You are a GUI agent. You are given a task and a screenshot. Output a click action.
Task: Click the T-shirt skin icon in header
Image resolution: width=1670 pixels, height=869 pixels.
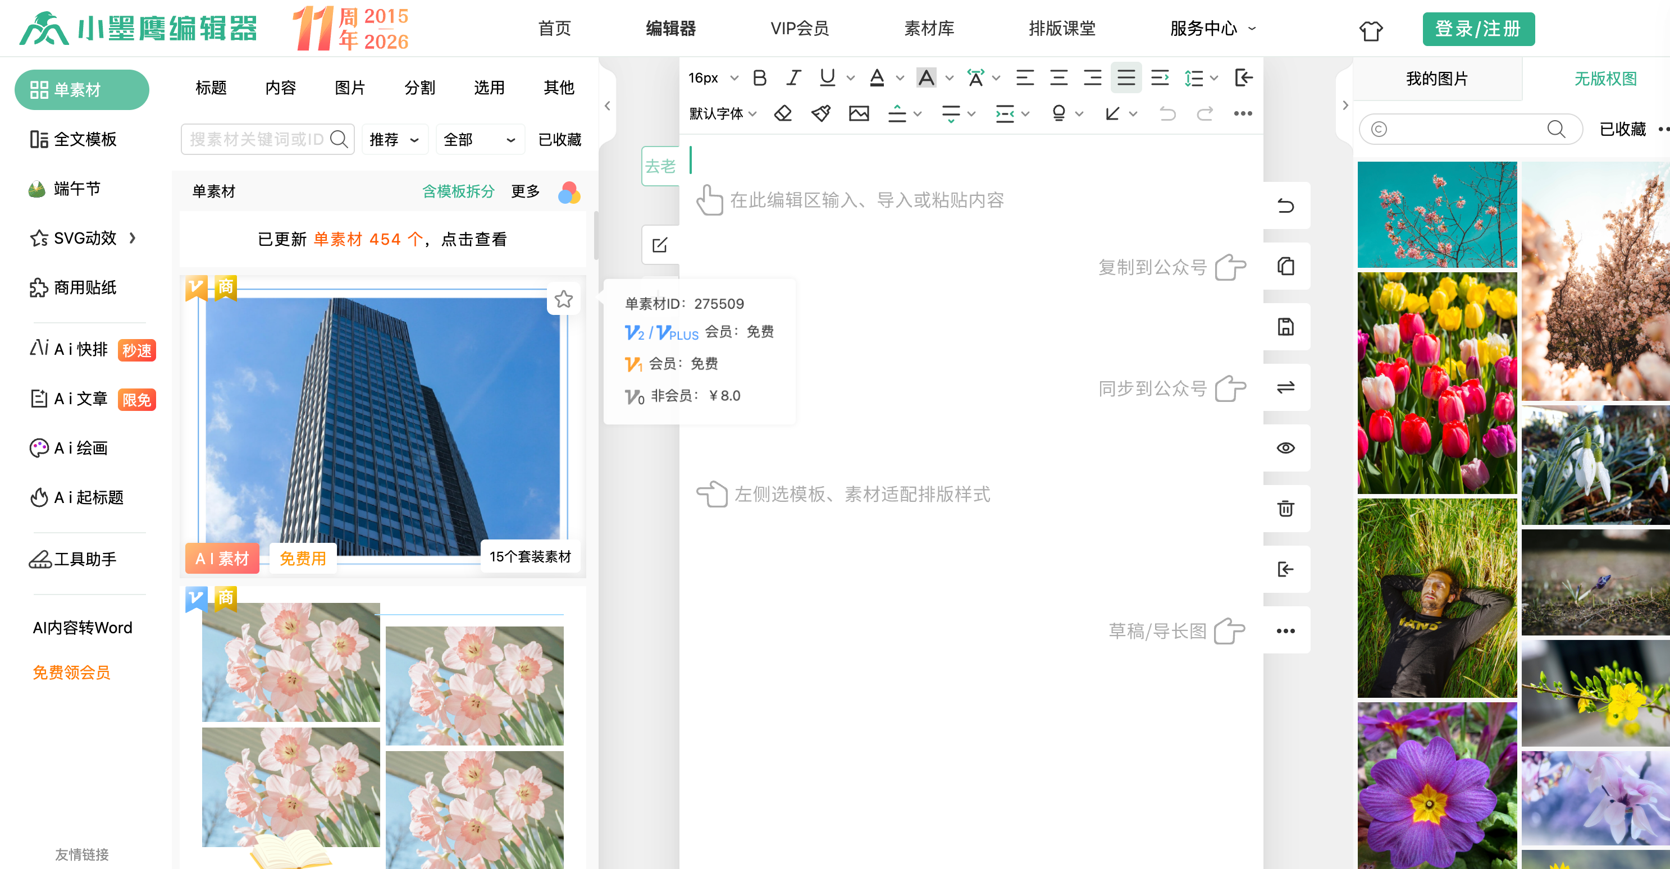click(1371, 30)
